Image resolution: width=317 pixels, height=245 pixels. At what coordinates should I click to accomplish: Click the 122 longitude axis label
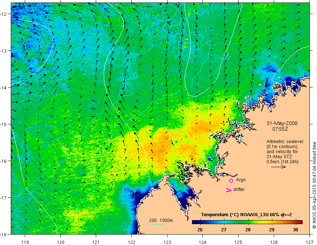(132, 242)
